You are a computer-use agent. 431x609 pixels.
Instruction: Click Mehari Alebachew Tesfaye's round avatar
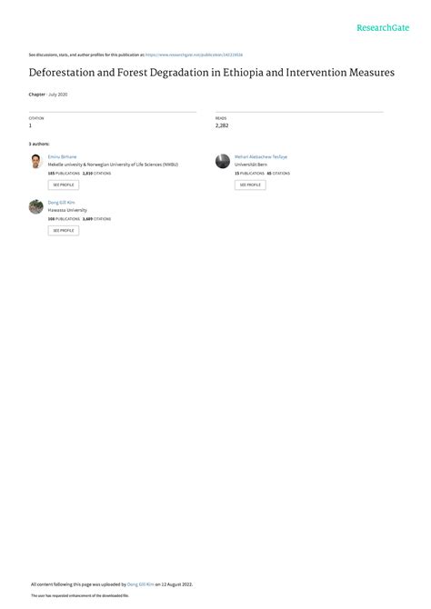223,161
